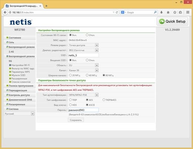The height and width of the screenshot is (149, 193).
Task: Open the Канал dropdown
Action: click(84, 70)
